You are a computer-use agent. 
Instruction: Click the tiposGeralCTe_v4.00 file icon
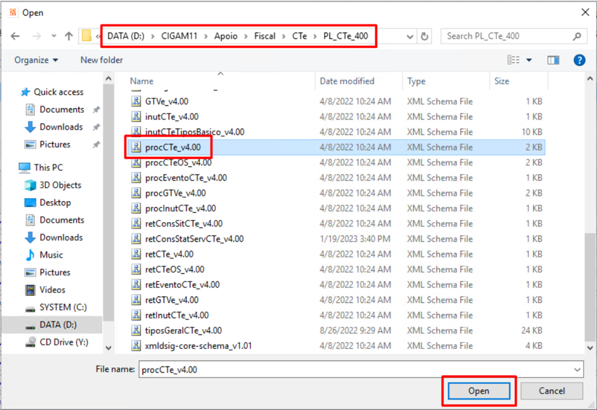click(136, 330)
